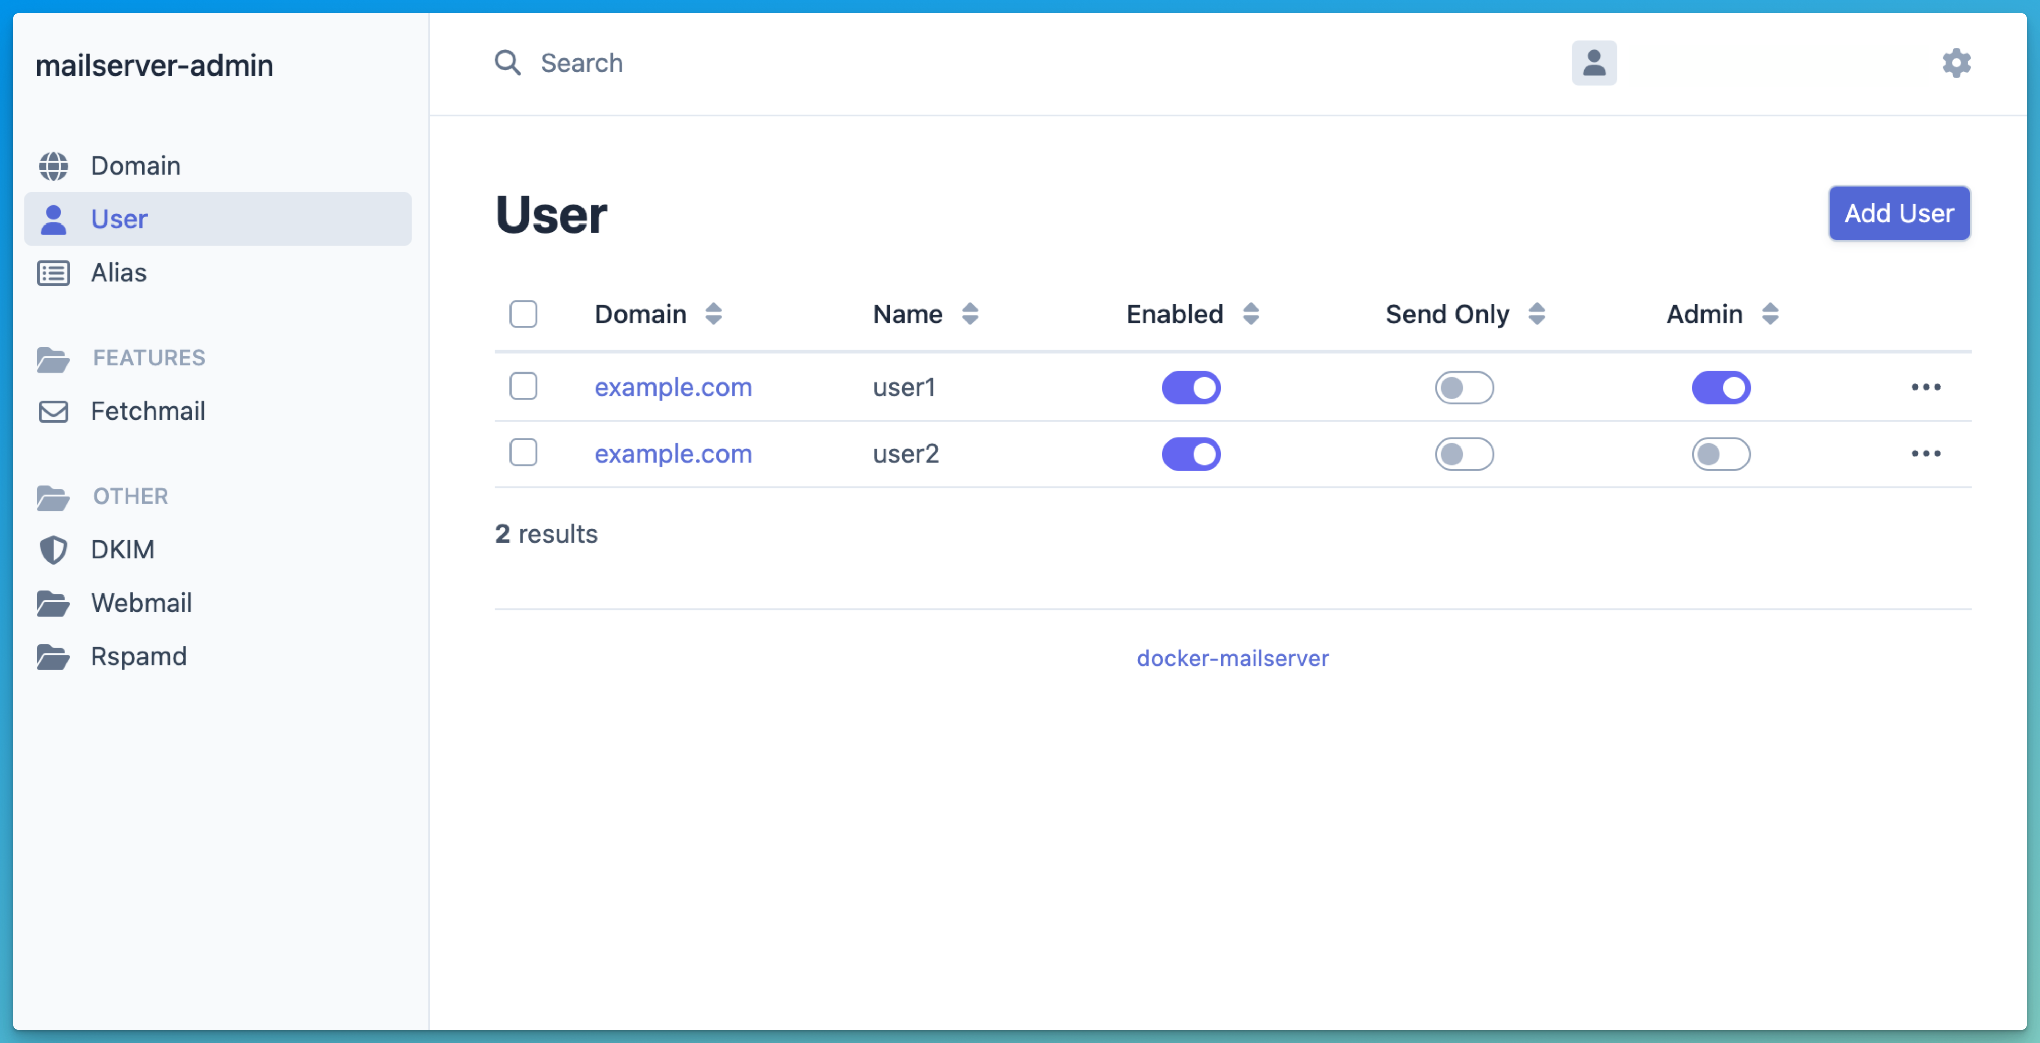Open the user profile avatar icon
Screen dimensions: 2040x1043
1593,63
